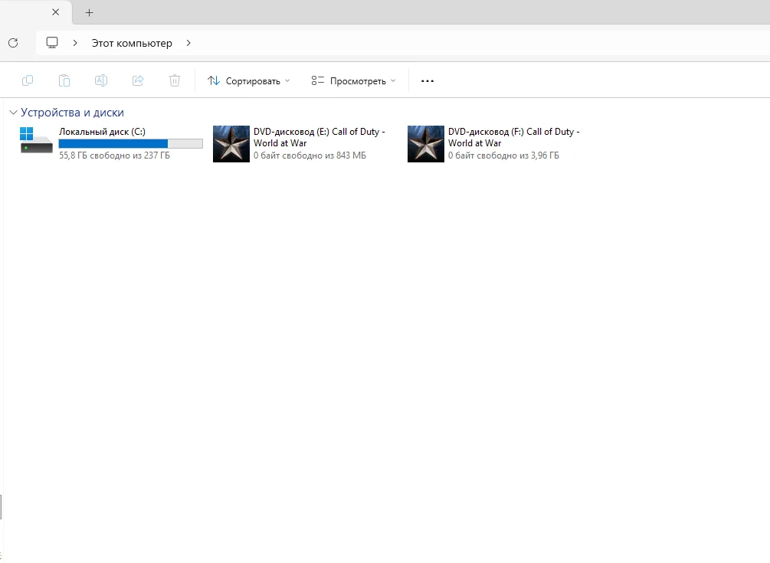The height and width of the screenshot is (563, 770).
Task: Select DVD-дисковод (F:) star icon
Action: (x=426, y=144)
